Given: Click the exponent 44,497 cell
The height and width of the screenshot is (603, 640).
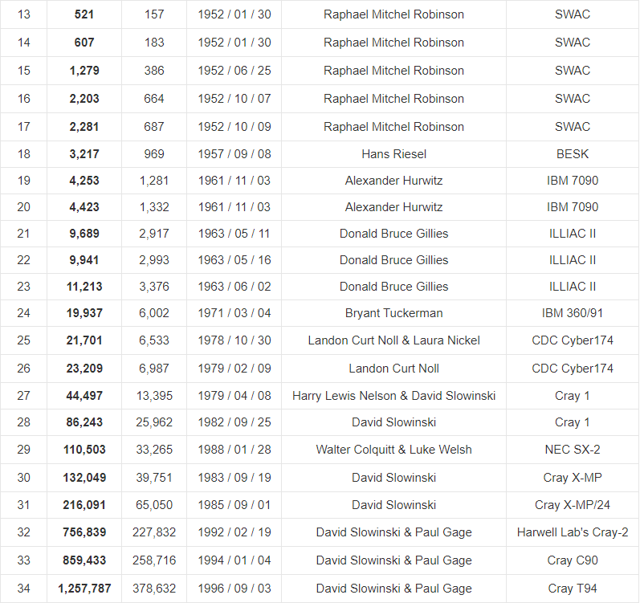Looking at the screenshot, I should pos(84,396).
